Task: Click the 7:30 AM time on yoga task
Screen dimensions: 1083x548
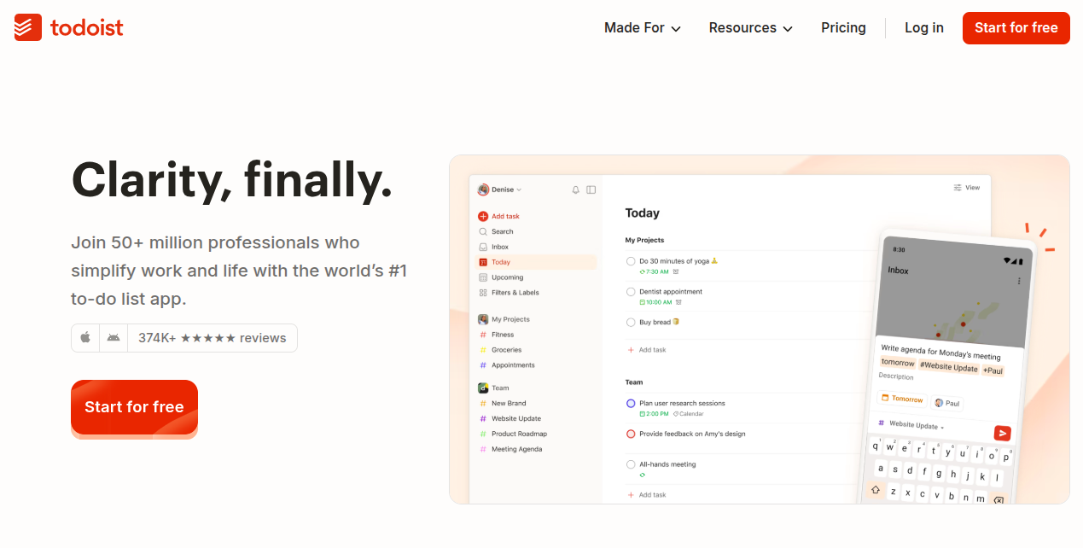Action: (654, 271)
